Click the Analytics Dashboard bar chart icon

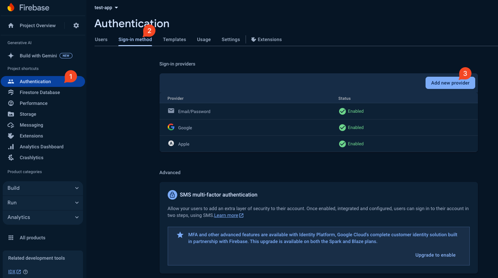tap(11, 147)
